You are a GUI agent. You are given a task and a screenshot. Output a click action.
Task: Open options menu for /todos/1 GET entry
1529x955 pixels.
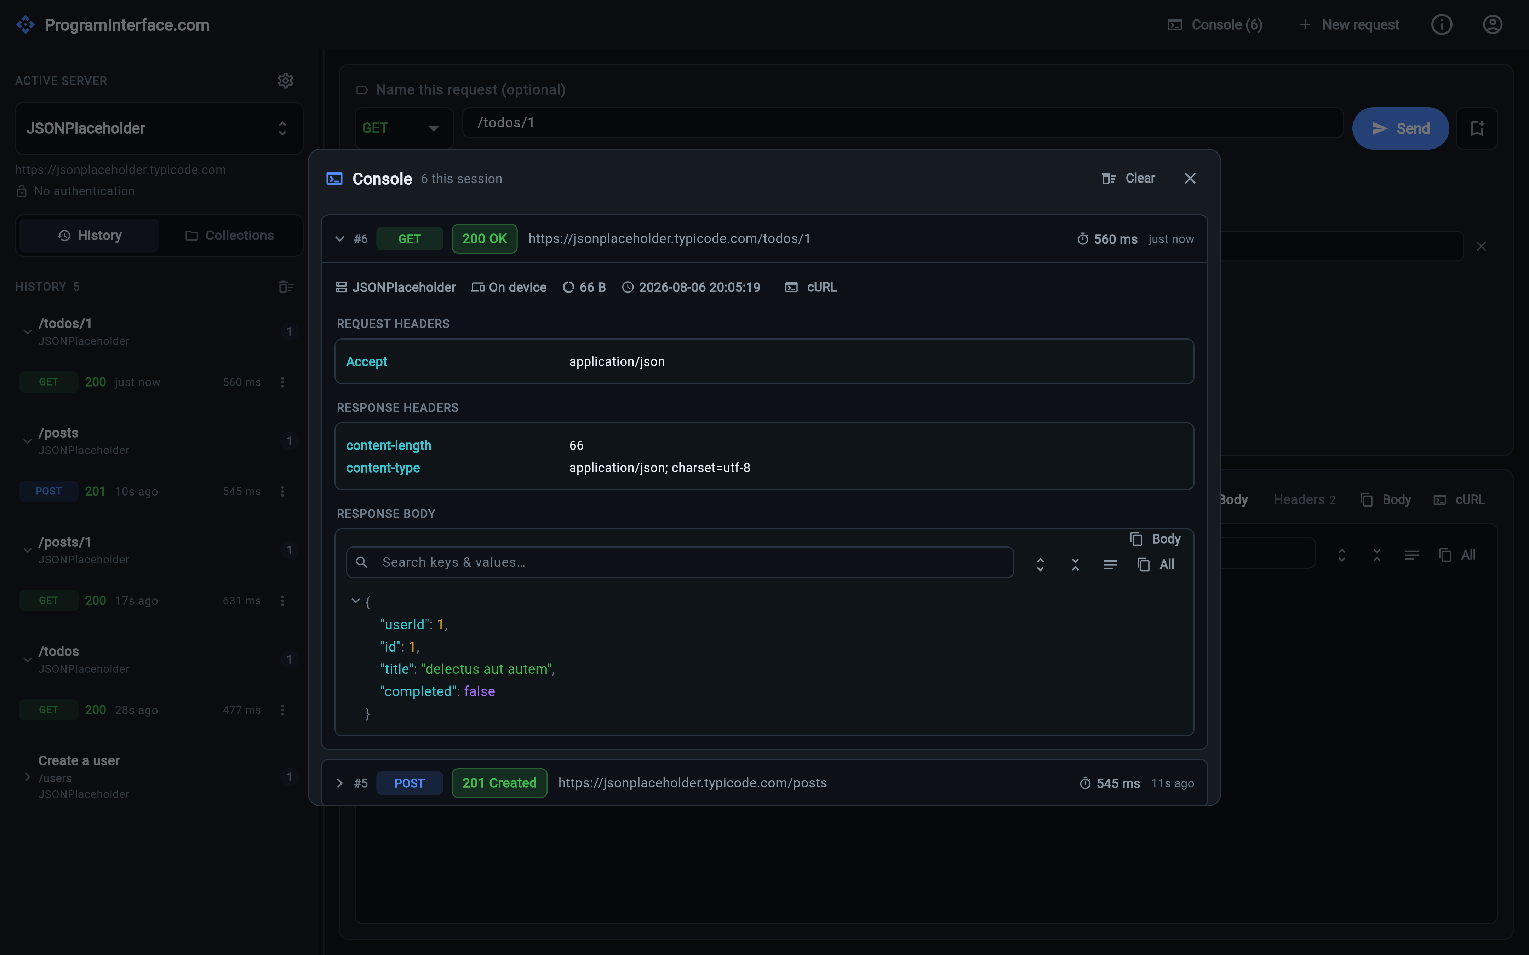(x=282, y=382)
